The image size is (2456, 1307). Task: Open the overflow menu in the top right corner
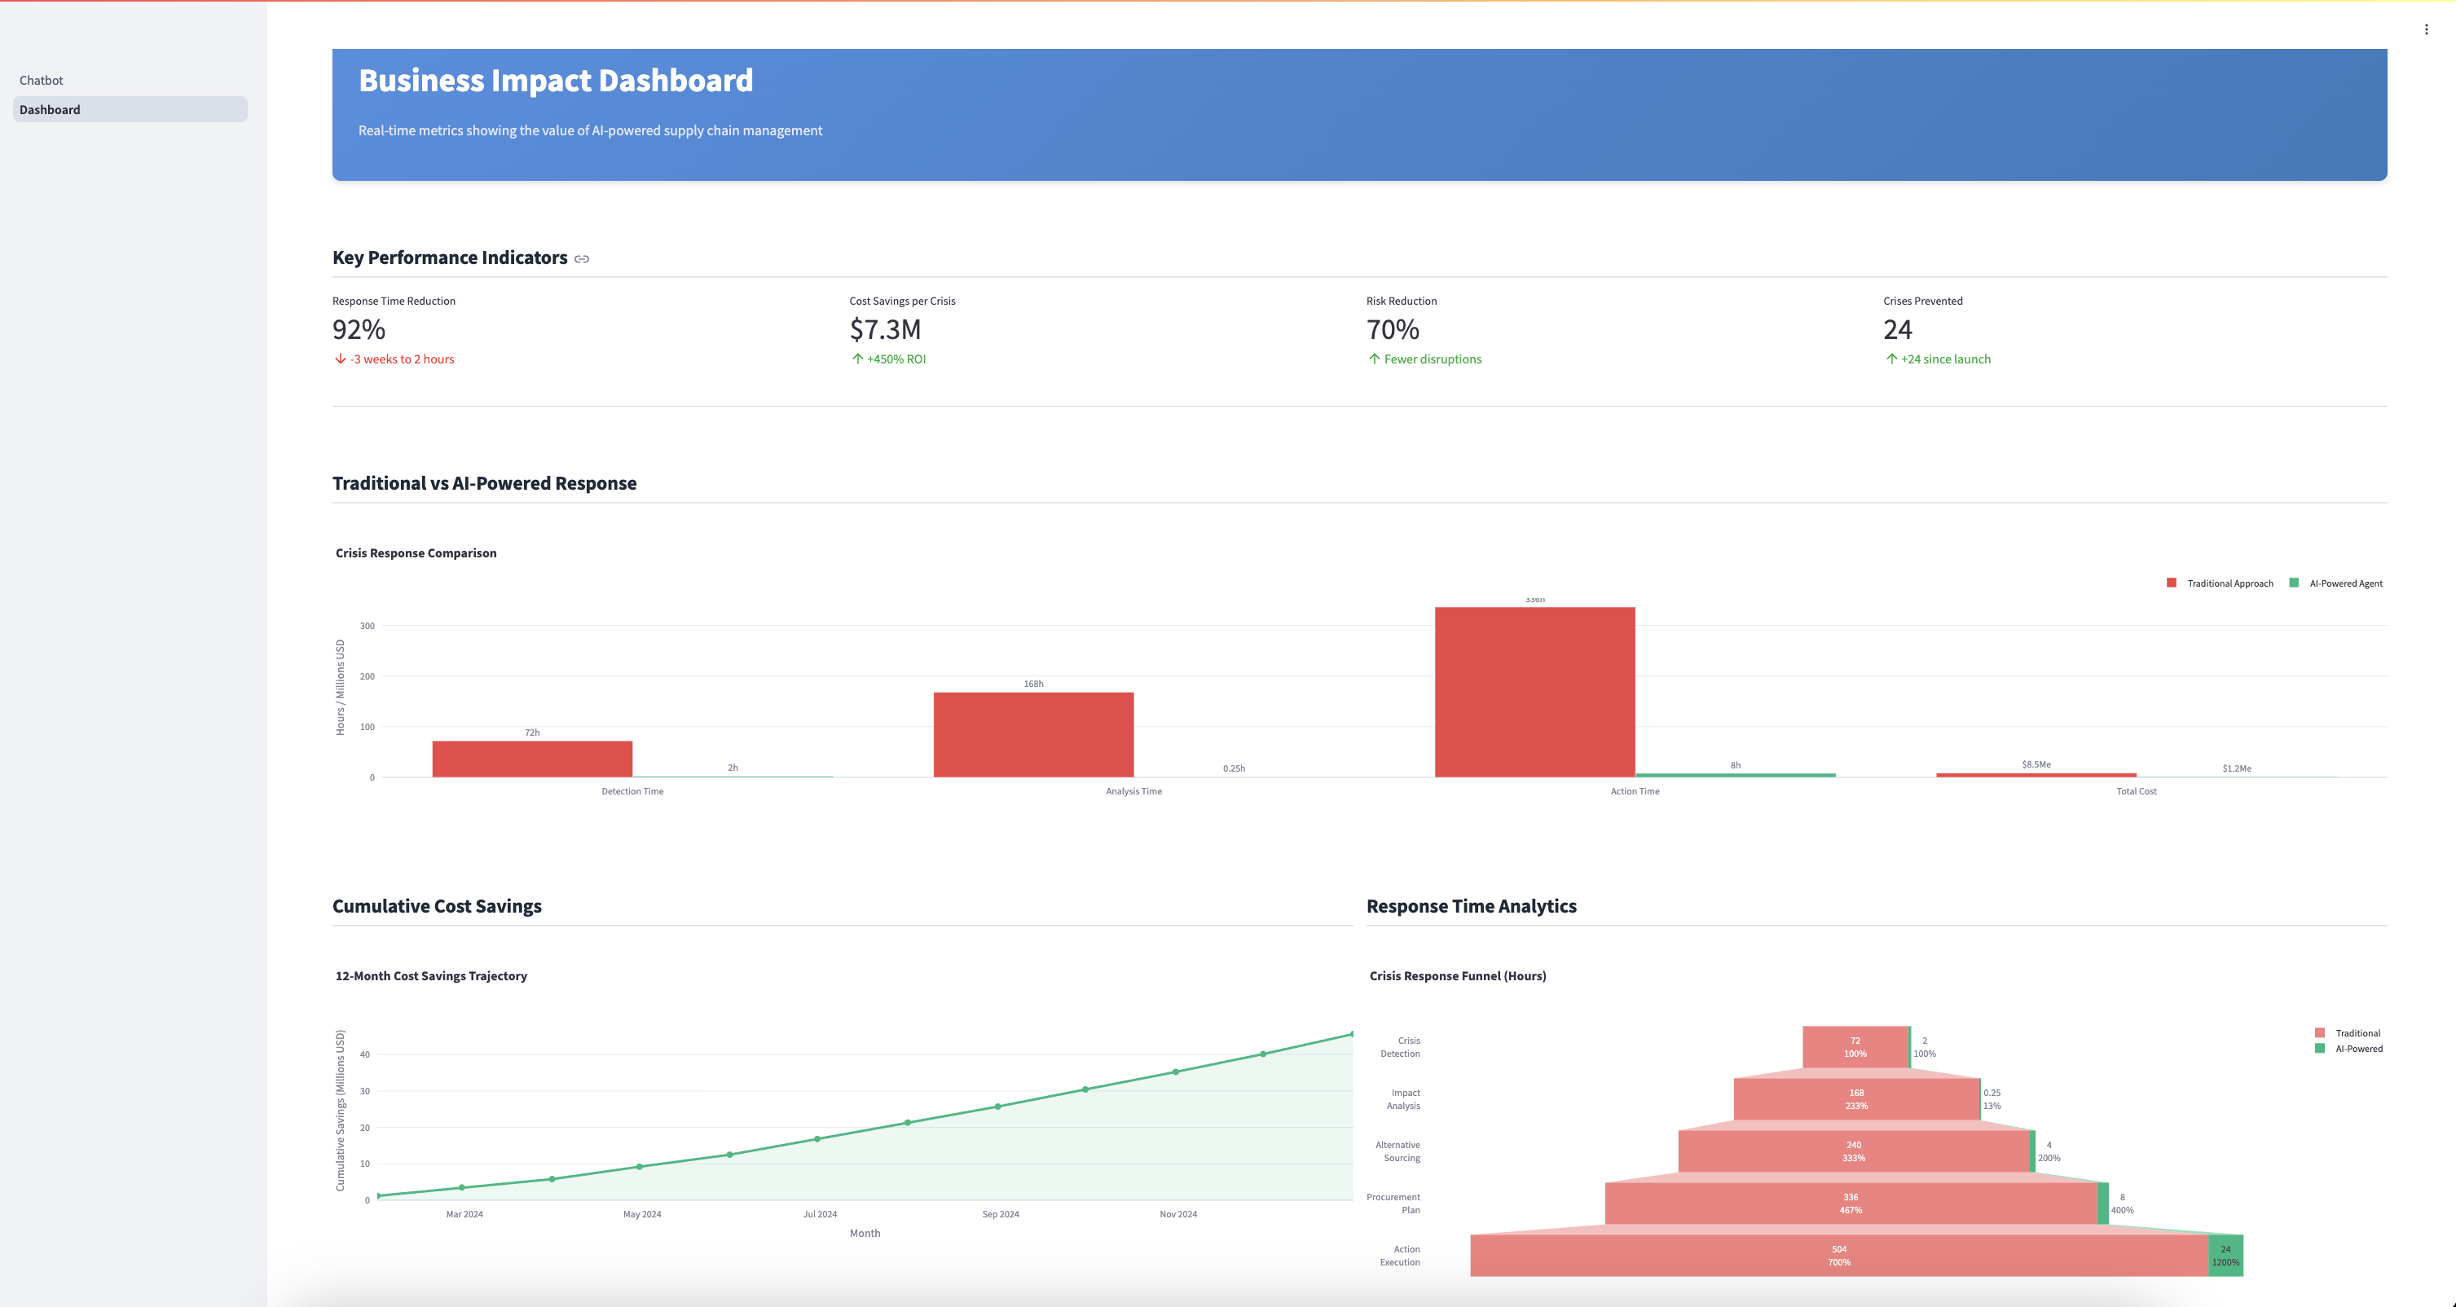point(2427,28)
